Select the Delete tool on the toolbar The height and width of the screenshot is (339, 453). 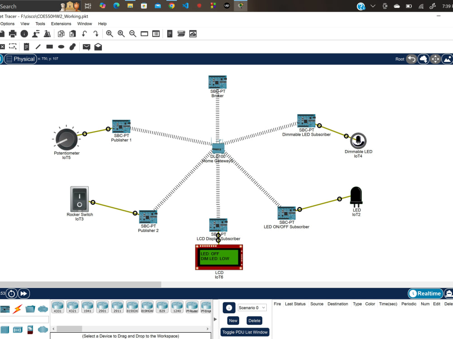(x=2, y=47)
